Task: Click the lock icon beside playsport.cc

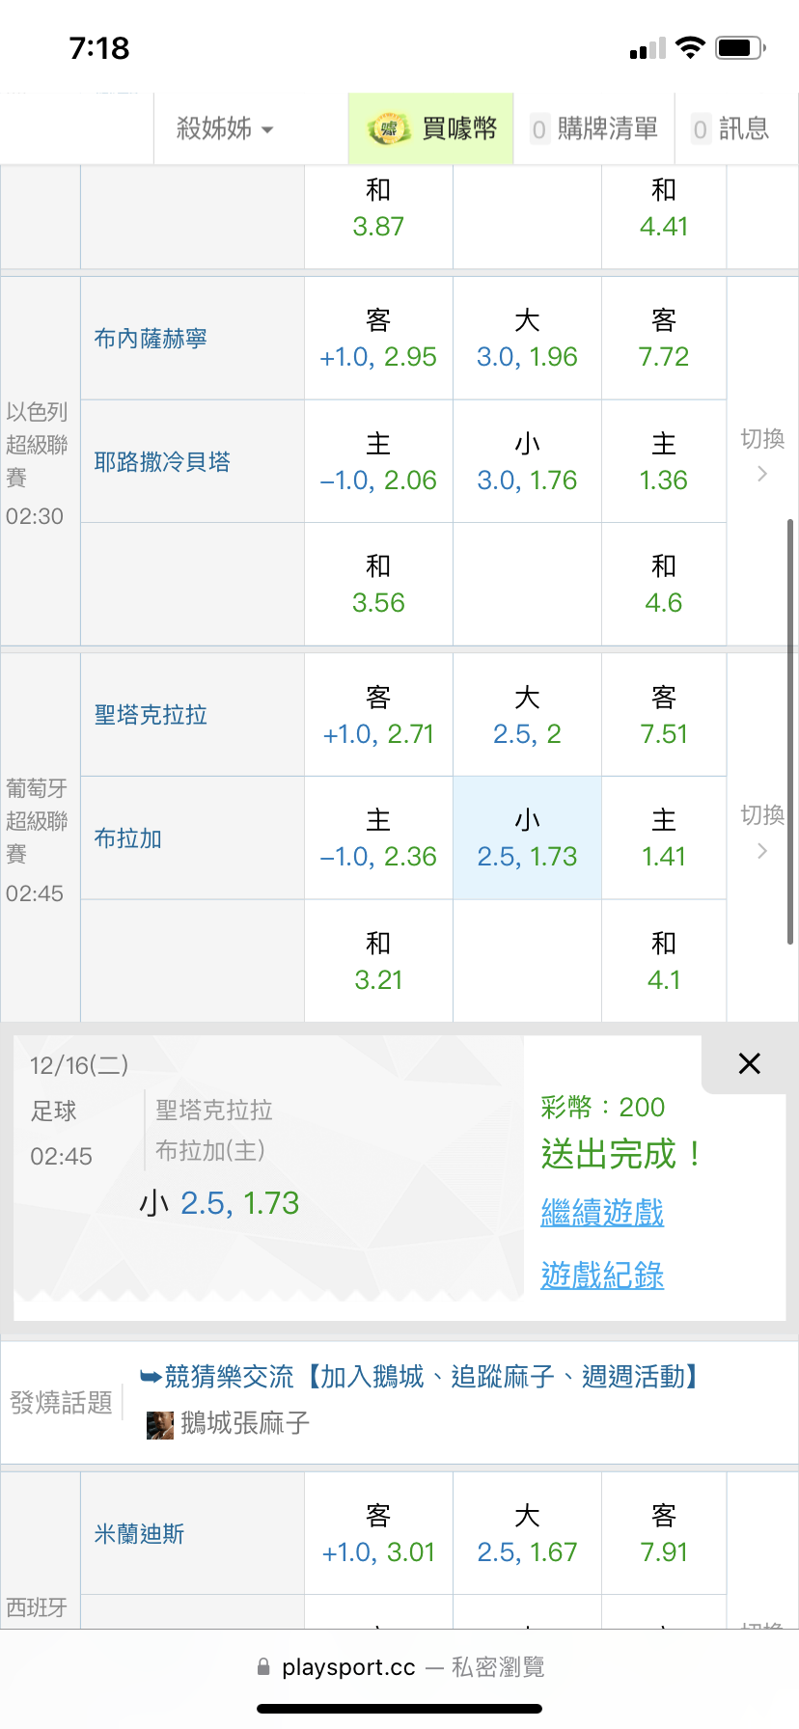Action: click(263, 1666)
